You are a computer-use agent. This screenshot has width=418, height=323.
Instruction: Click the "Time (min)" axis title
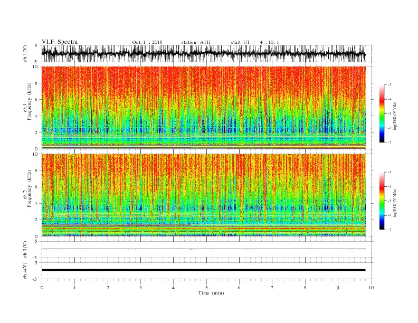tap(211, 293)
